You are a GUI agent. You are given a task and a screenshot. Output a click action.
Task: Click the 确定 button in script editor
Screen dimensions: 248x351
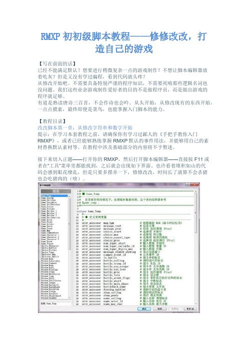pos(144,308)
